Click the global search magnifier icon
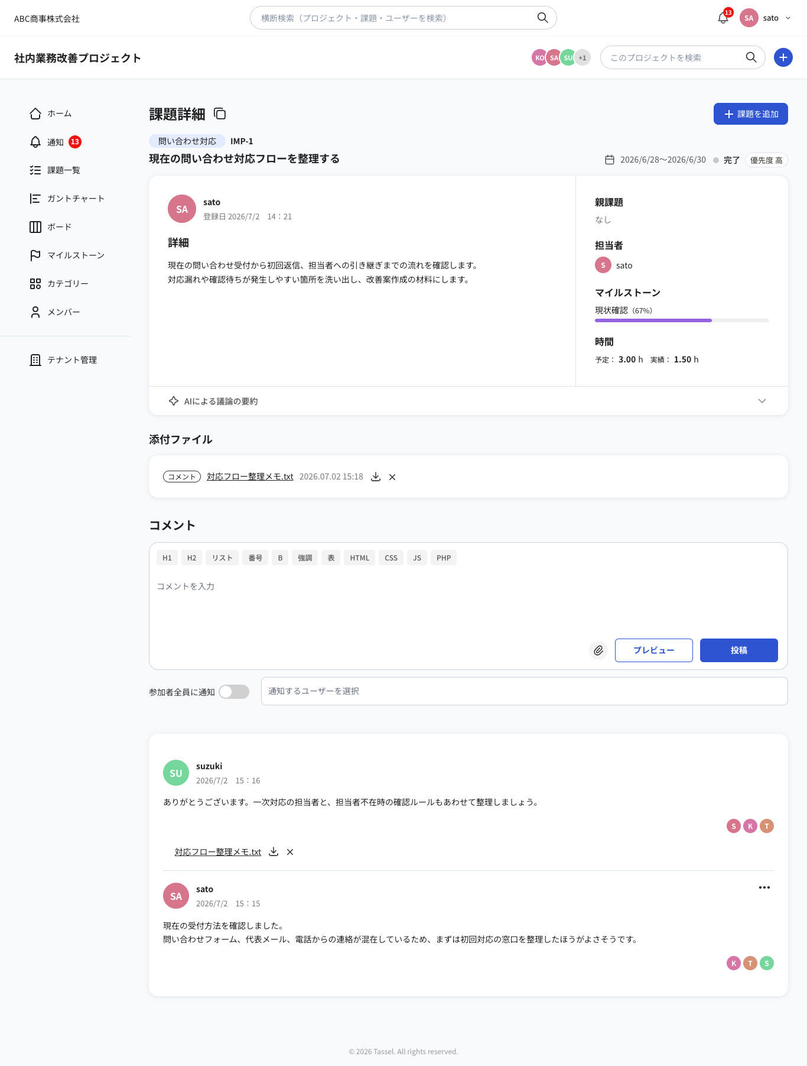 (x=542, y=18)
